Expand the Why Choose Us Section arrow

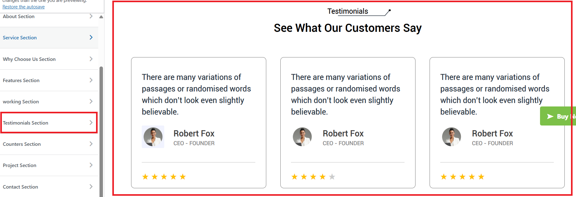pos(91,59)
